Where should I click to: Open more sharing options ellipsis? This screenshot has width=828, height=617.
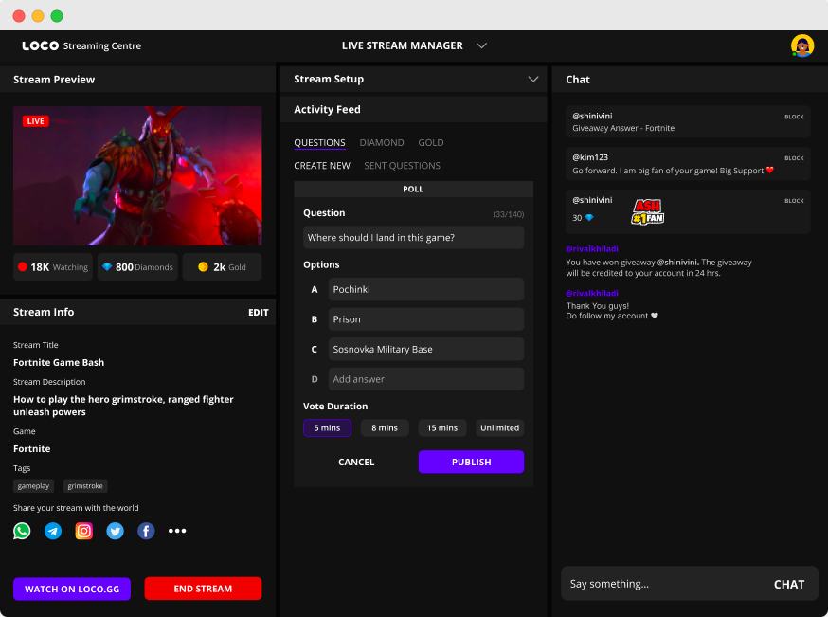[177, 531]
